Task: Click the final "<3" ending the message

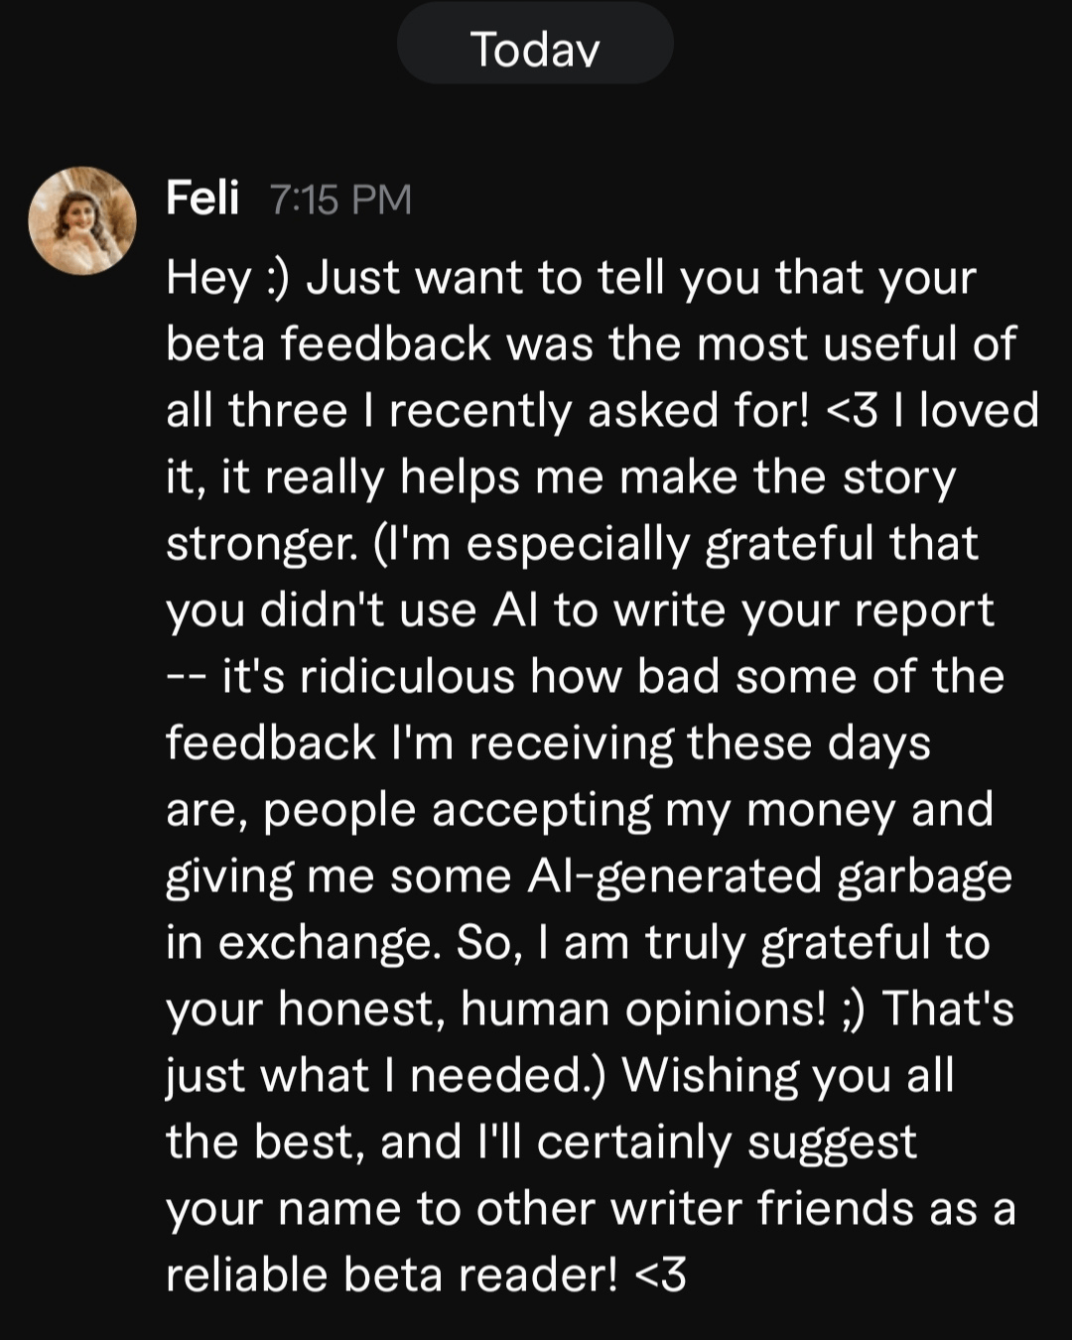Action: pos(659,1274)
